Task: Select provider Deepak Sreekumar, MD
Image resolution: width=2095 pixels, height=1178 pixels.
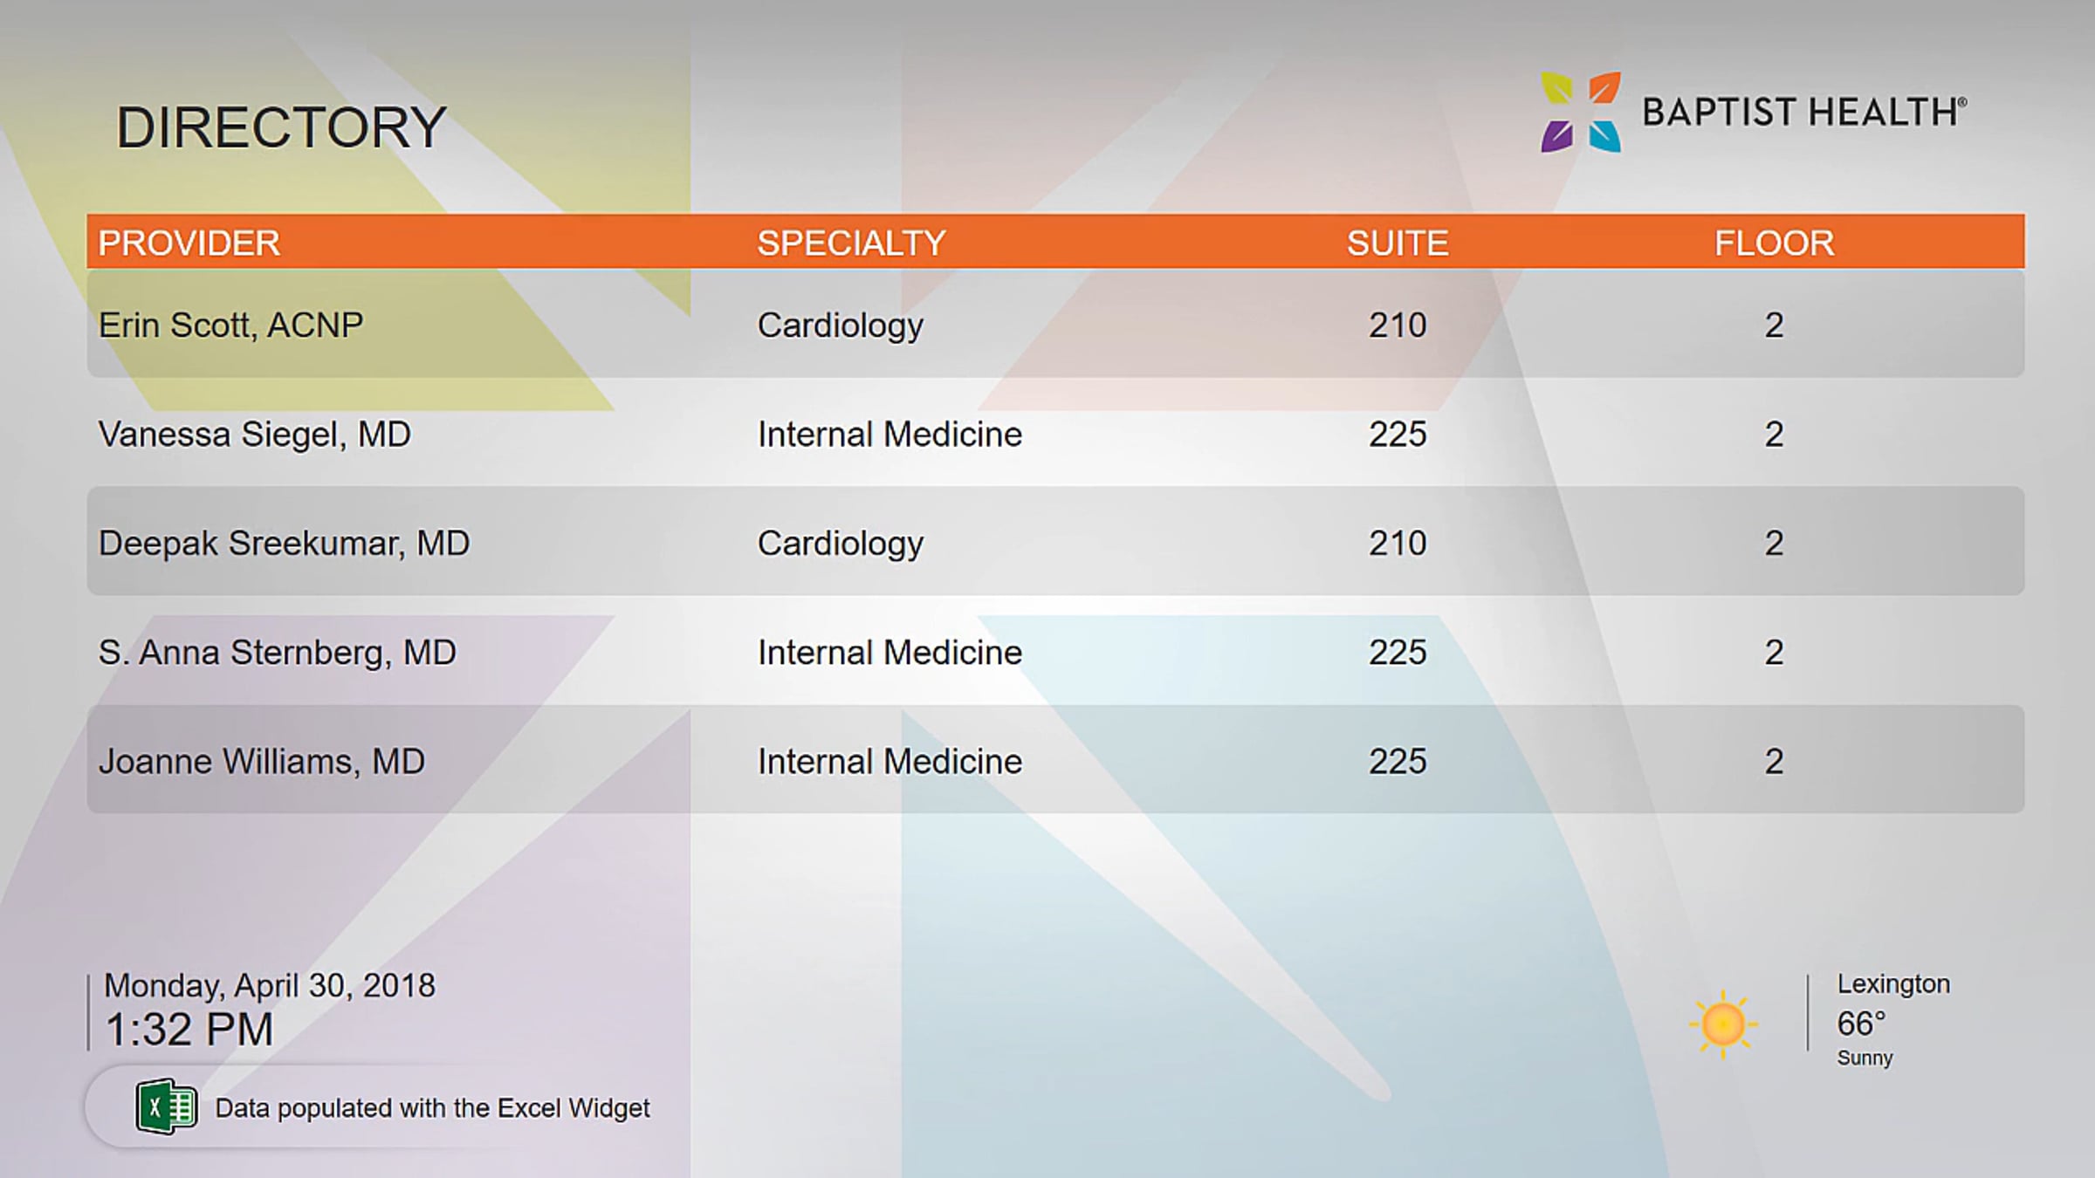Action: point(284,543)
